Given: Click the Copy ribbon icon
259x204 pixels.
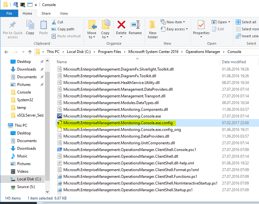Looking at the screenshot, I should pos(30,25).
